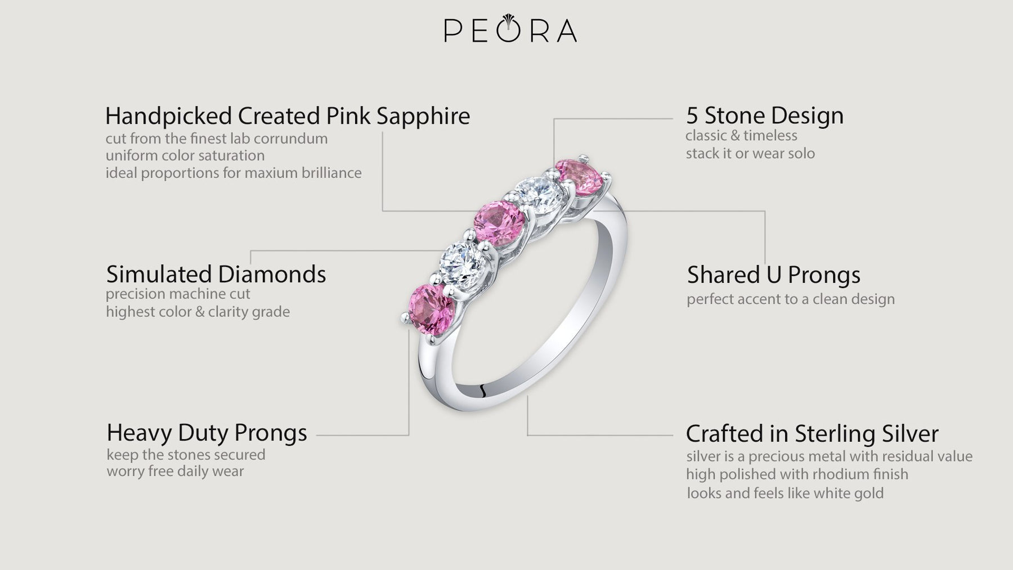Select the "Shared U Prongs" heading
This screenshot has width=1013, height=570.
(x=774, y=275)
